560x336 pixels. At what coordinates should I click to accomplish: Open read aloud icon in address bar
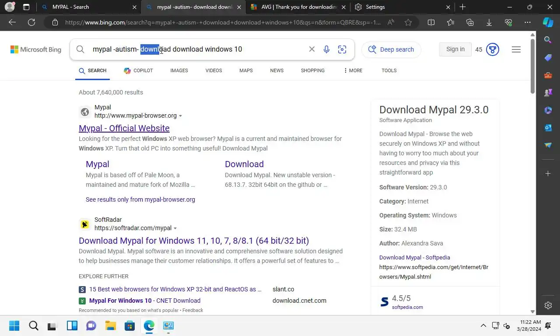click(391, 22)
